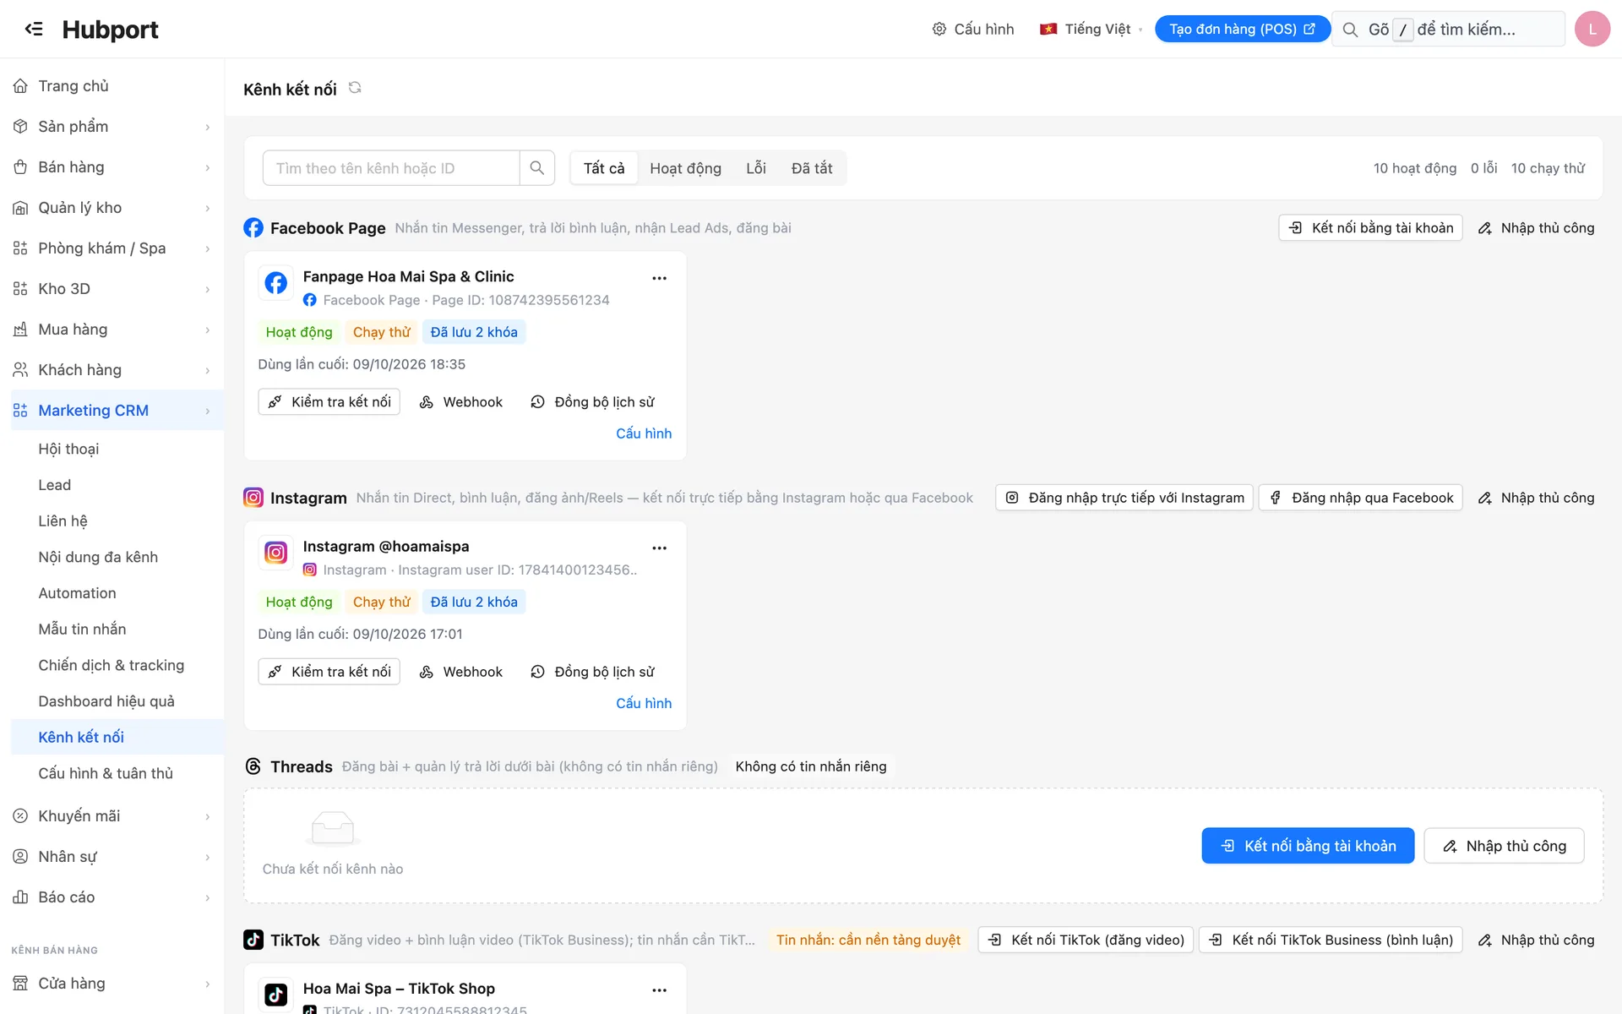Collapse the Marketing CRM sidebar section
Image resolution: width=1622 pixels, height=1014 pixels.
point(112,411)
